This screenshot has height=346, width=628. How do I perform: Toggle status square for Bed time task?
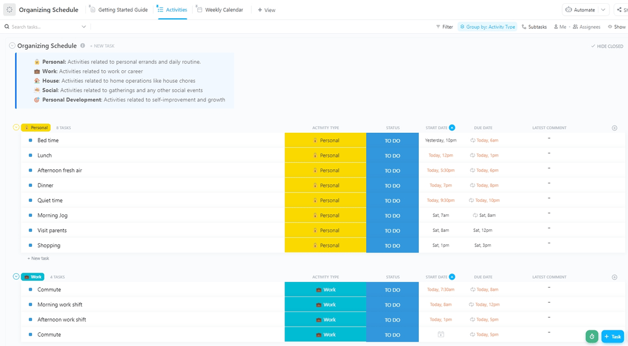(x=30, y=140)
